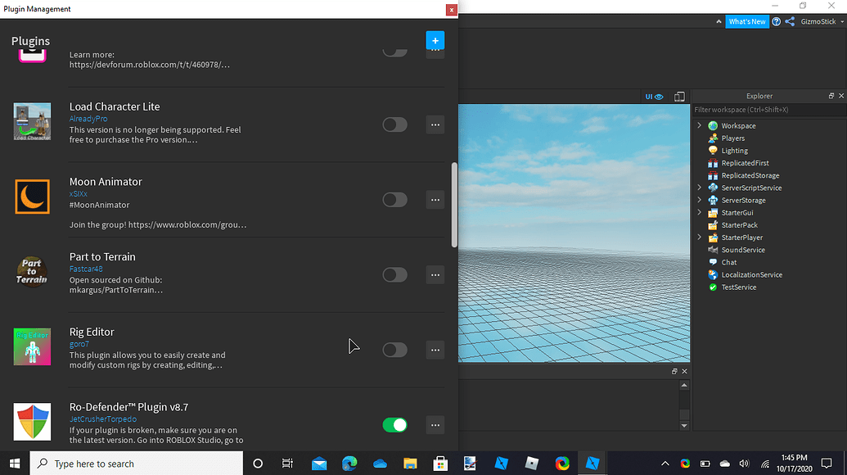Expand the Workspace tree node
The image size is (847, 475).
tap(700, 125)
